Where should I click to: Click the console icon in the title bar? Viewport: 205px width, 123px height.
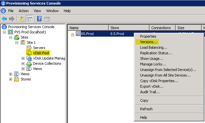[x=3, y=3]
